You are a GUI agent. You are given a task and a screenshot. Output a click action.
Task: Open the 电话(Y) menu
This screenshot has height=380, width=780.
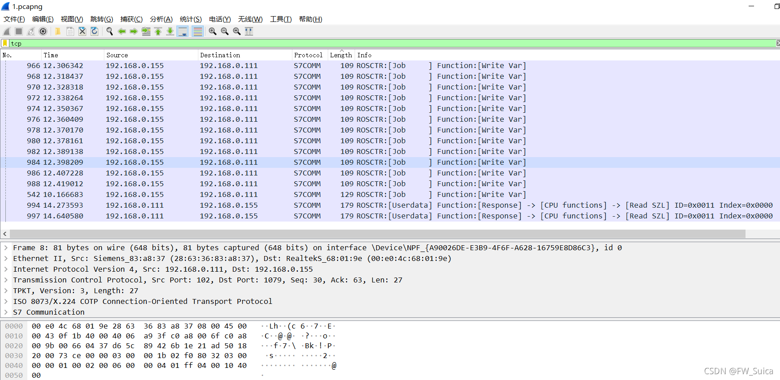220,19
